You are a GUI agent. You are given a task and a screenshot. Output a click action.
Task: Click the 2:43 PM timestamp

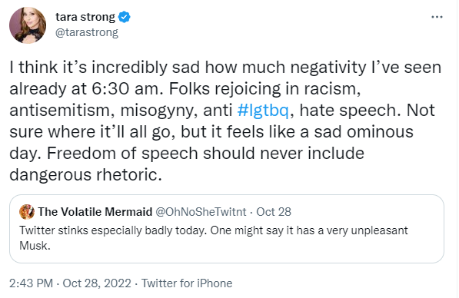coord(31,283)
